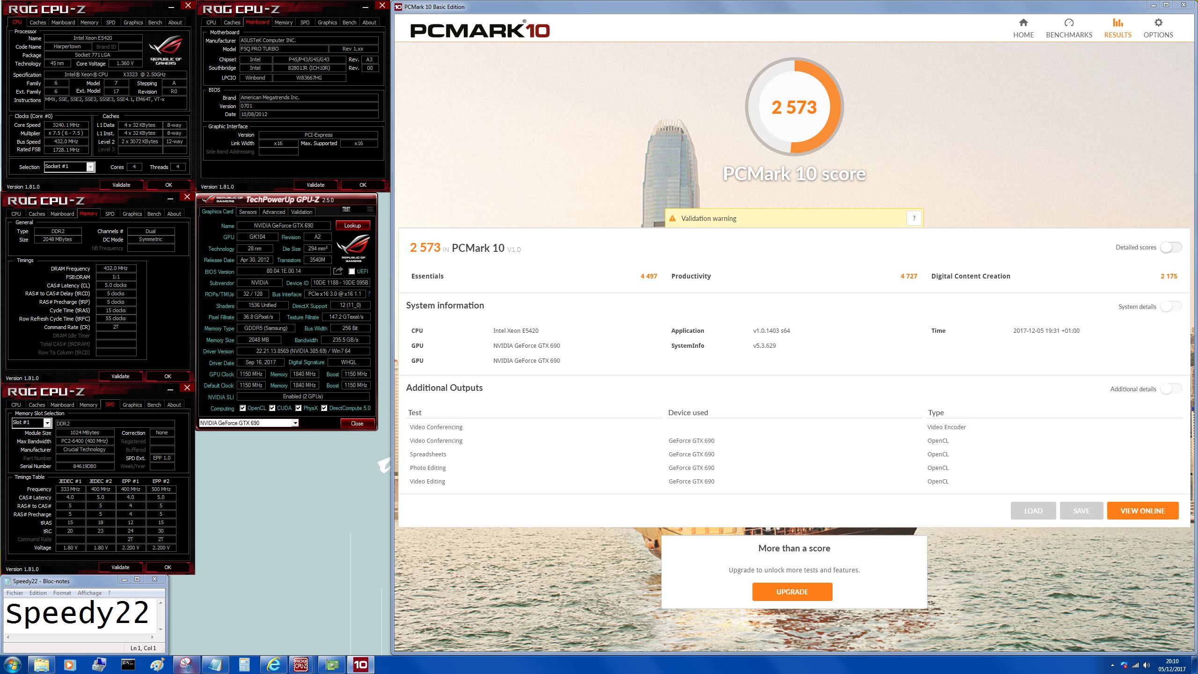Click the Validation warning triangle icon

672,218
